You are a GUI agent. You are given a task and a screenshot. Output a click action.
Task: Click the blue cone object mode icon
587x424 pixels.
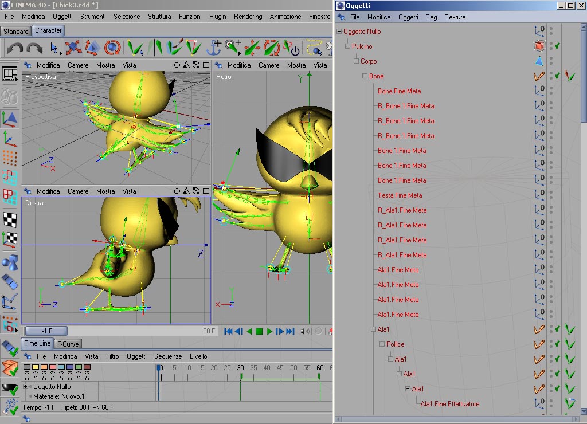(10, 119)
